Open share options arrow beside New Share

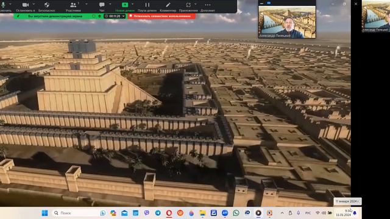tap(133, 4)
